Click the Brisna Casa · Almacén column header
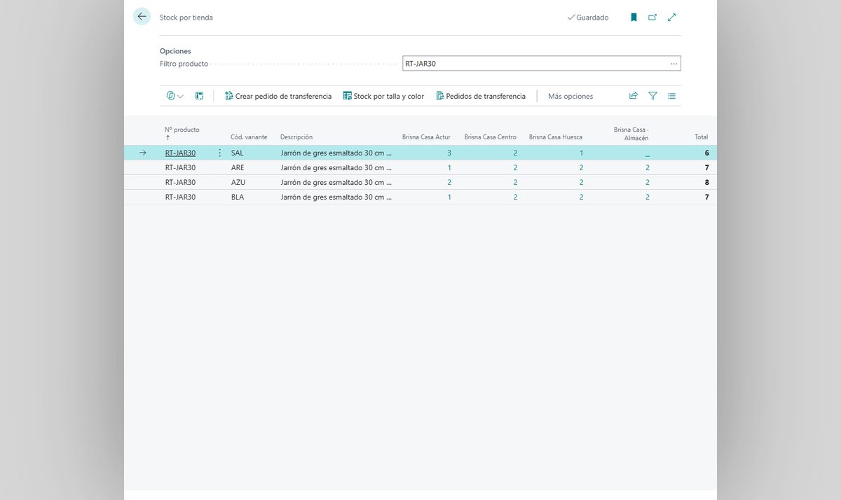Screen dimensions: 841x500 [631, 134]
